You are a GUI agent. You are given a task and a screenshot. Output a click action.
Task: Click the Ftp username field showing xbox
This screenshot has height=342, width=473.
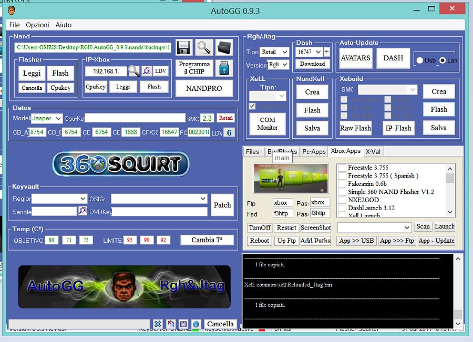click(x=283, y=203)
